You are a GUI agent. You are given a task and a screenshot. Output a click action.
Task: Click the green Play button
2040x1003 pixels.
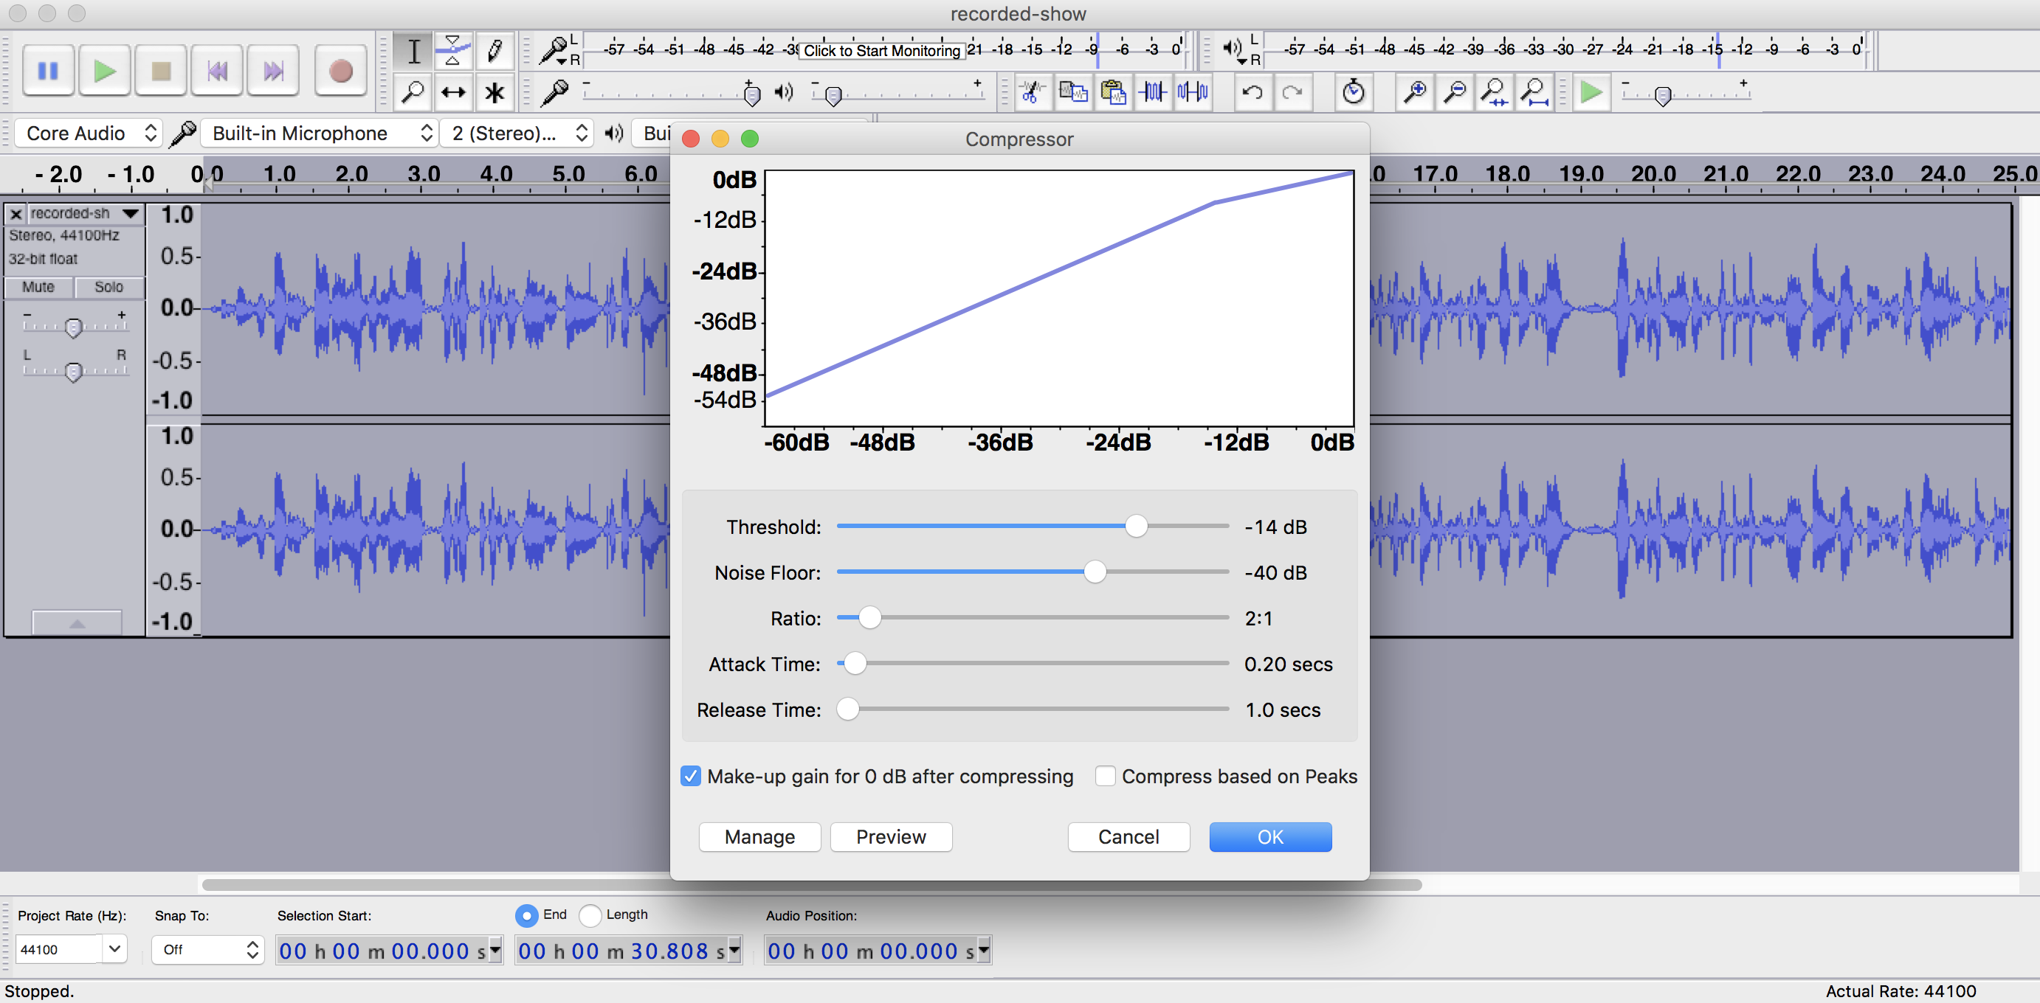[x=105, y=72]
